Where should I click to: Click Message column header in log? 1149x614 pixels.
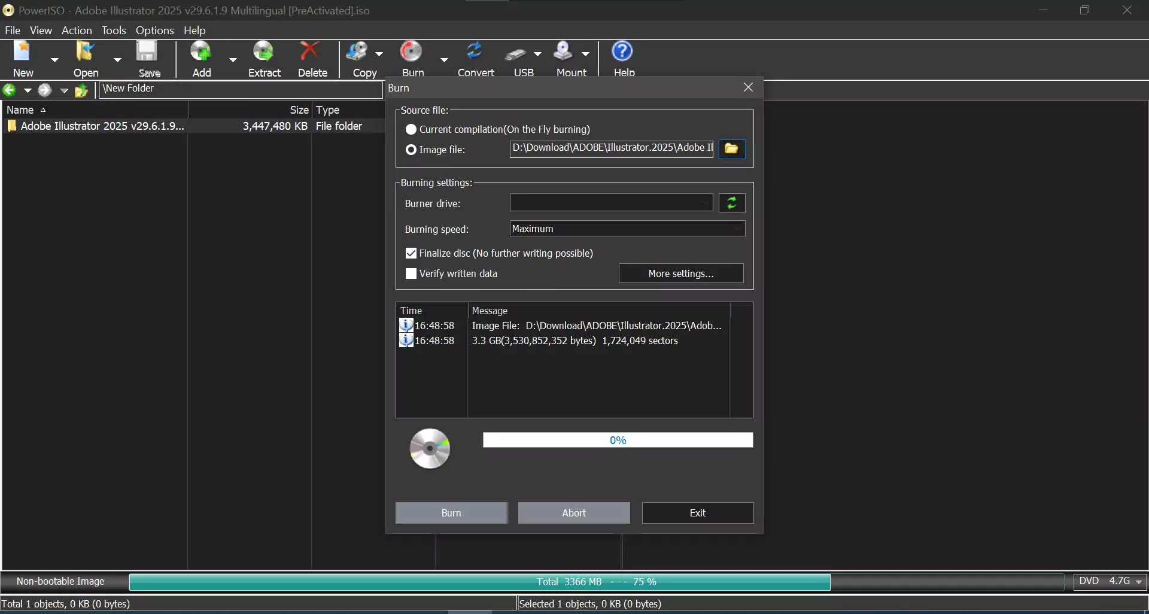[598, 311]
